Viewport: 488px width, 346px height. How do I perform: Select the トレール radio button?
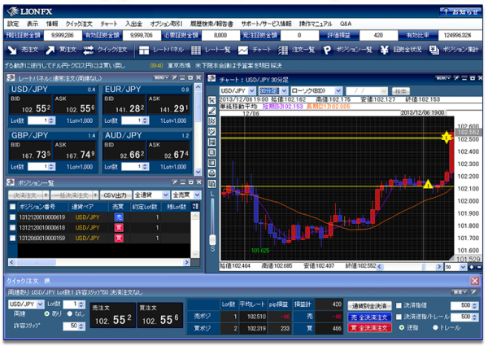point(435,327)
